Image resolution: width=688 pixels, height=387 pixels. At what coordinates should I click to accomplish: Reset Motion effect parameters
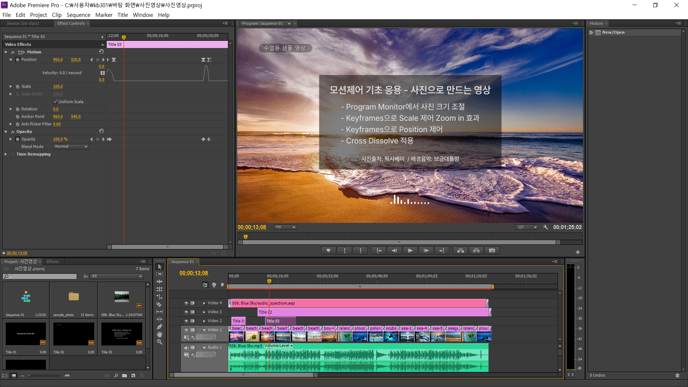point(101,52)
